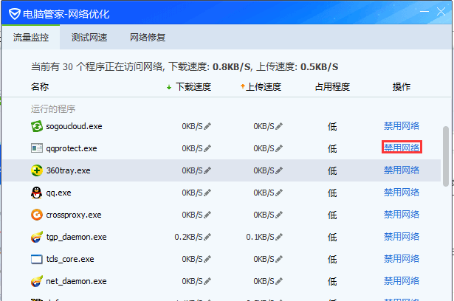Select the 360tray.exe process name
Viewport: 454px width, 301px height.
coord(69,170)
